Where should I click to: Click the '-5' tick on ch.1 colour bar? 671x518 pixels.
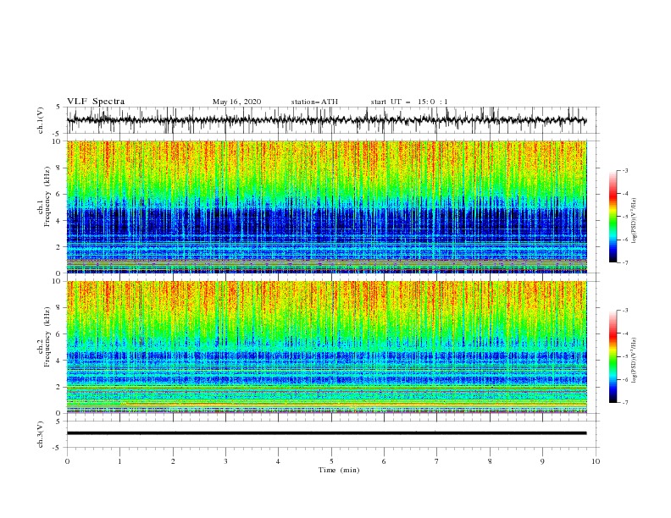point(625,217)
